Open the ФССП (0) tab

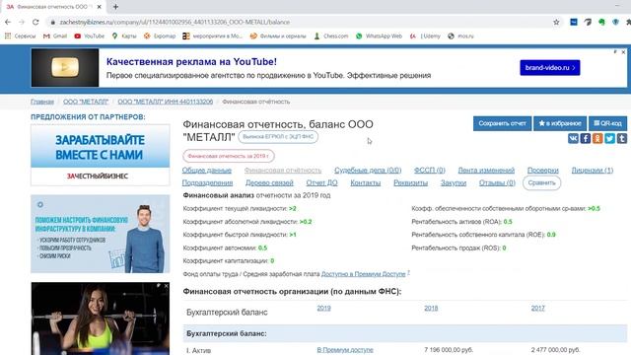[x=430, y=171]
